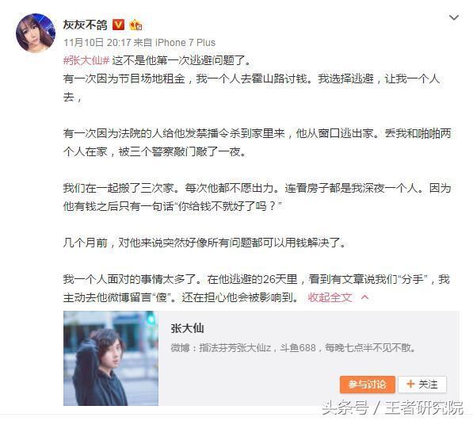Viewport: 473px width, 421px height.
Task: Open the 张大仙 topic card photo
Action: click(x=111, y=358)
